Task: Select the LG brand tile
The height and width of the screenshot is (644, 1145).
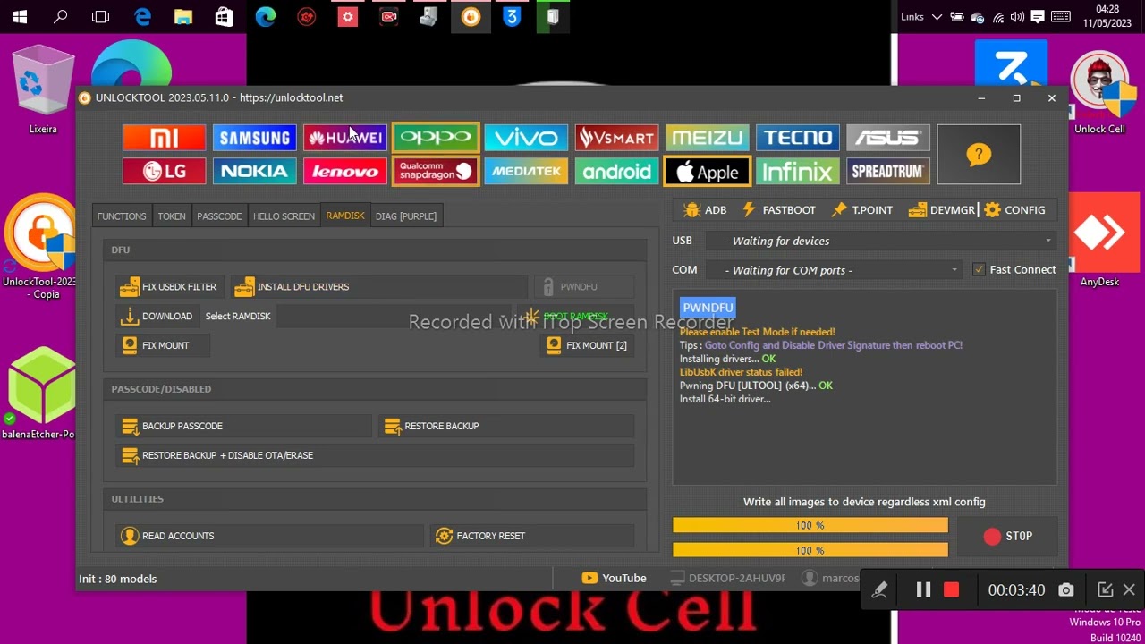Action: (164, 171)
